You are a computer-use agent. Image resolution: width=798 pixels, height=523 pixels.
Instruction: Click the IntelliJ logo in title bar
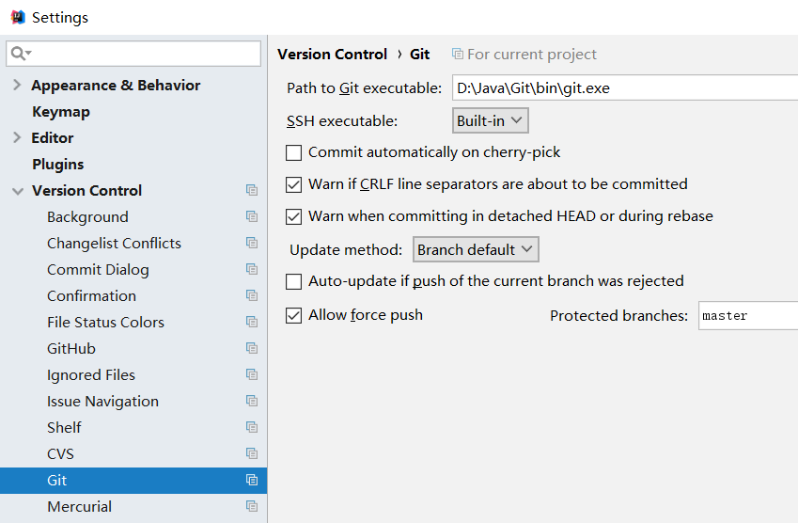(18, 17)
